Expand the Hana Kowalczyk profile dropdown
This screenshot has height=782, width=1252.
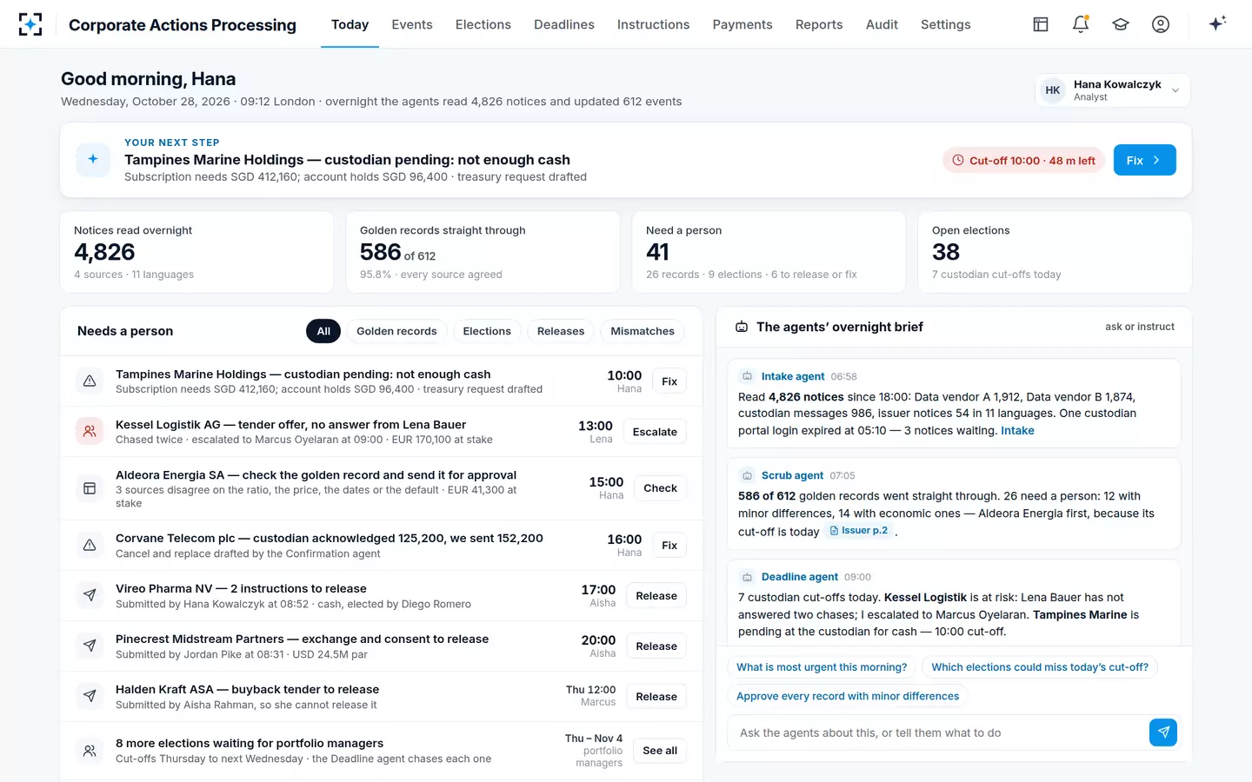(x=1113, y=90)
